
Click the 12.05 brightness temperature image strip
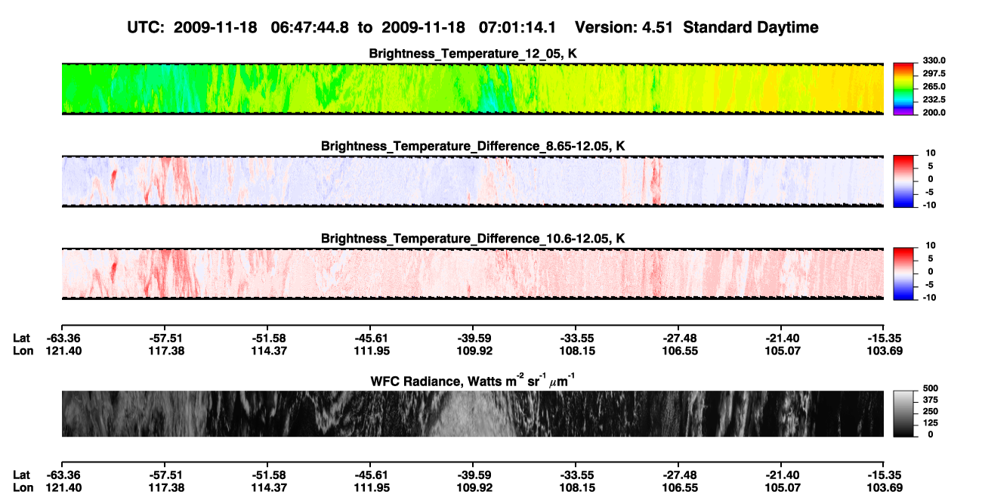473,88
